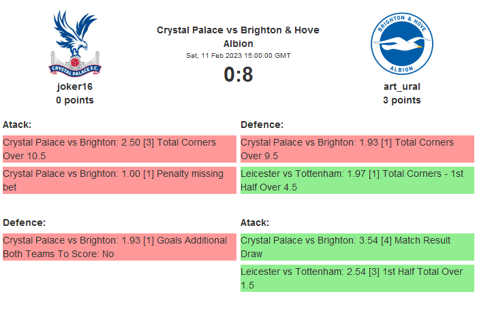
Task: Click the 0:8 score
Action: point(238,74)
